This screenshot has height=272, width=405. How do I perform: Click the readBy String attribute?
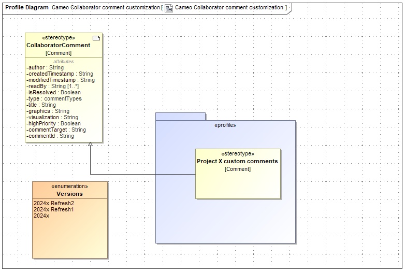click(x=52, y=87)
